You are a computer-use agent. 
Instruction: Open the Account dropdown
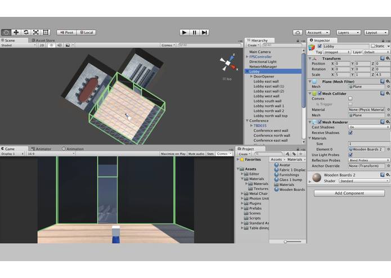coord(318,33)
